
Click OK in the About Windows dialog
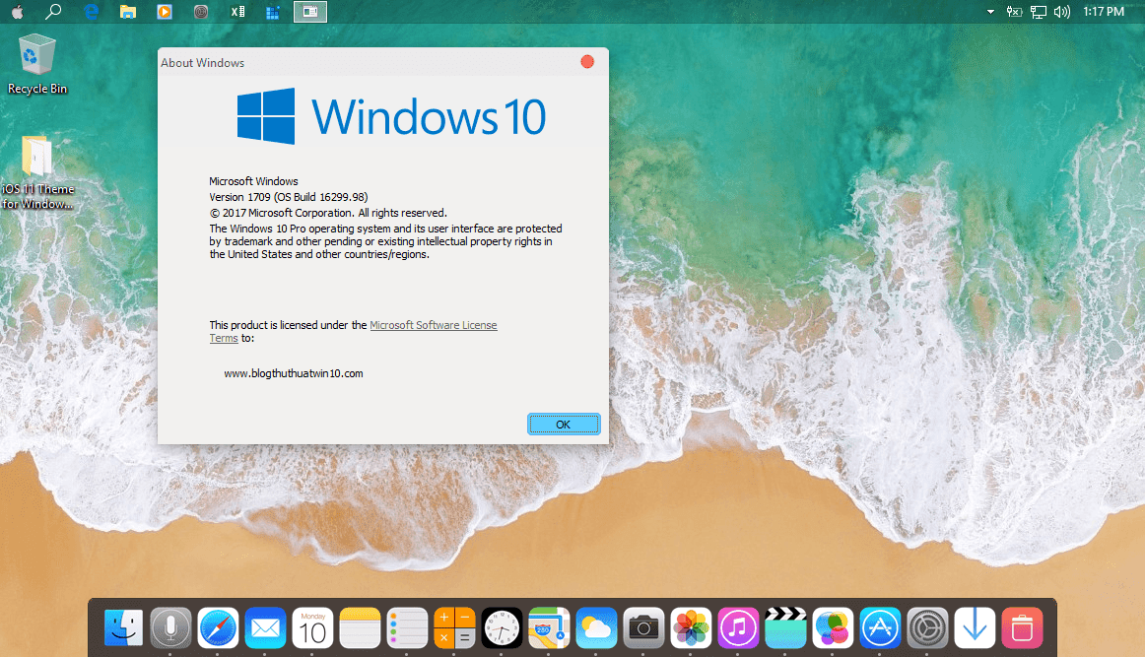pos(563,425)
